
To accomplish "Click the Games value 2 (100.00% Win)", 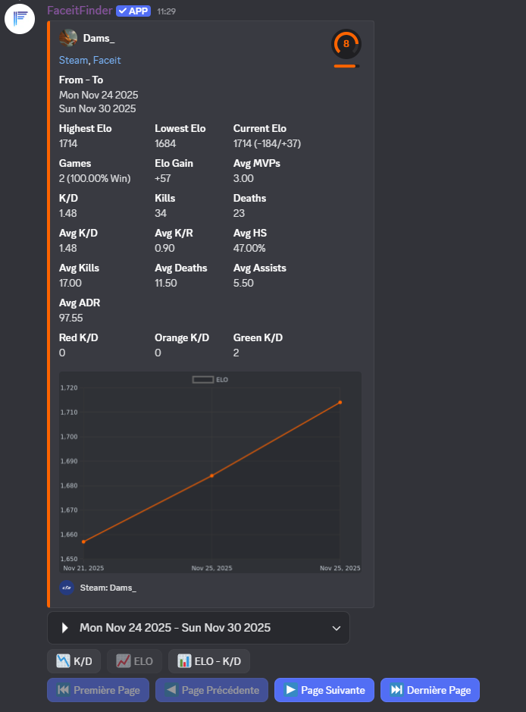I will click(95, 178).
